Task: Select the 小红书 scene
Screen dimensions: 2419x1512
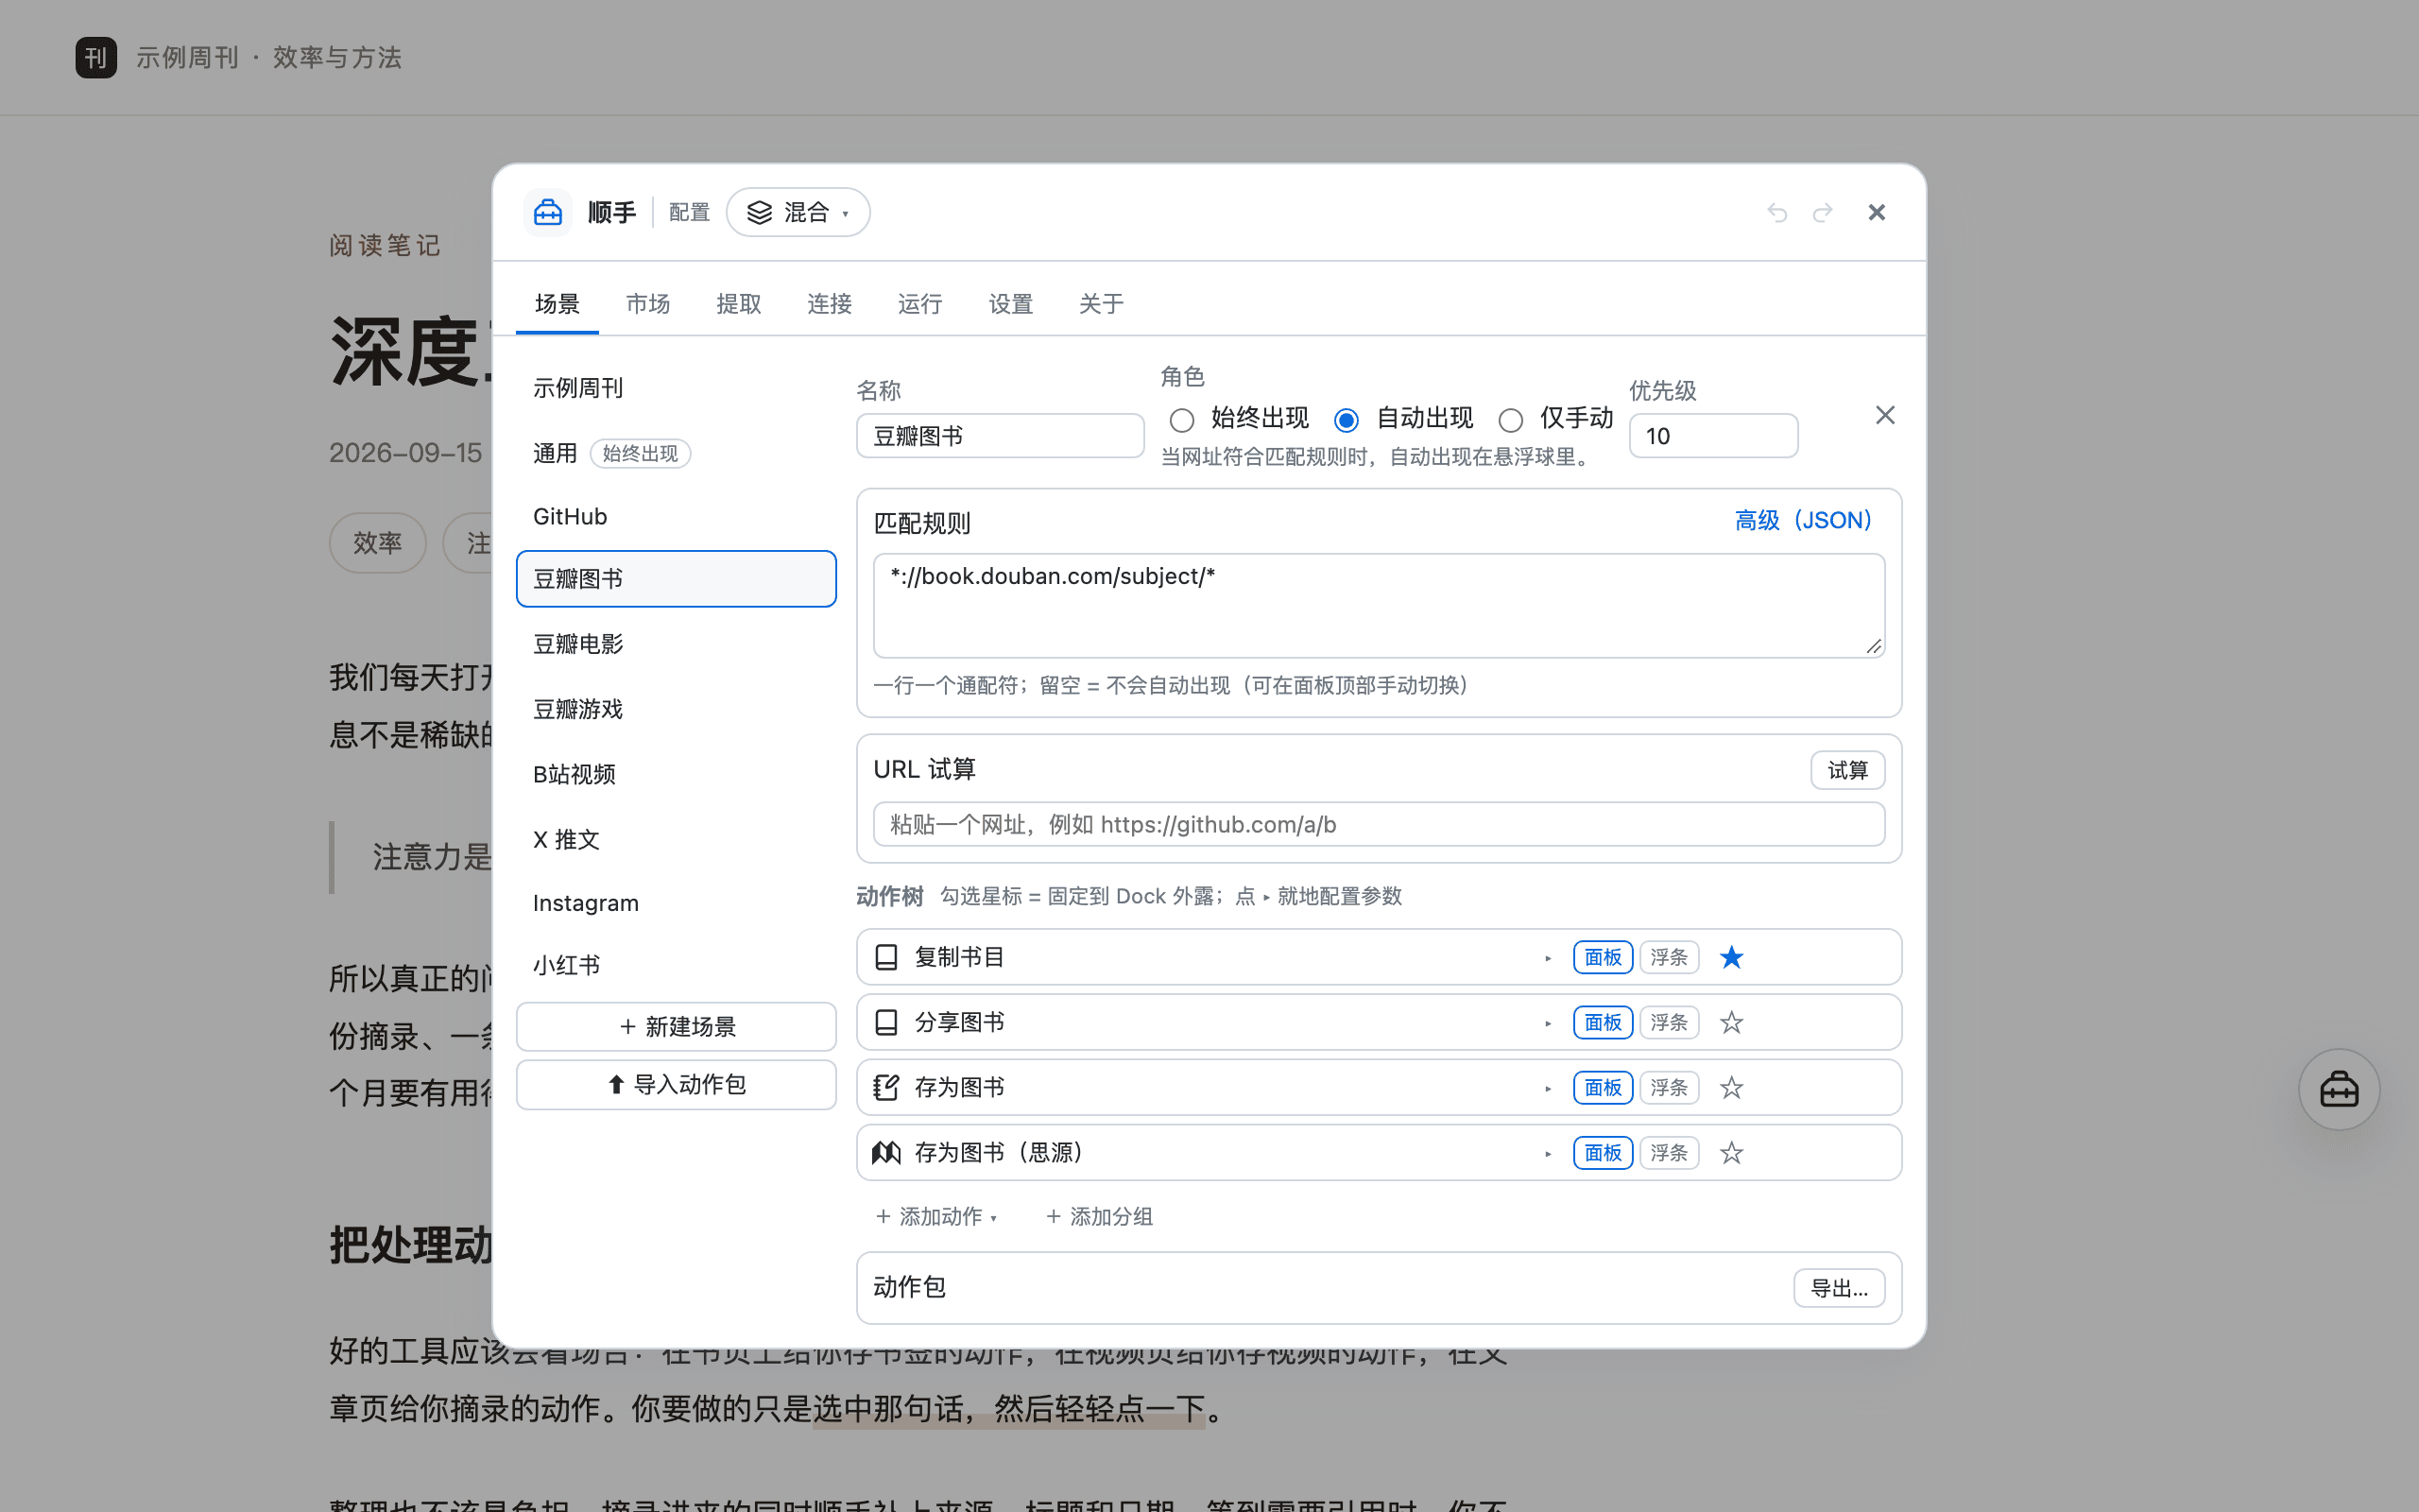Action: [x=676, y=965]
